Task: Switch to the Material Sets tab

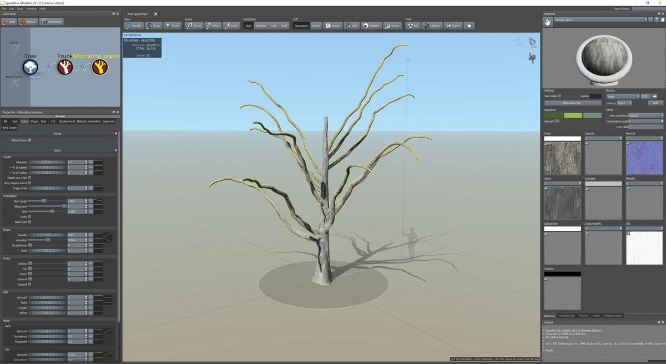Action: (567, 316)
